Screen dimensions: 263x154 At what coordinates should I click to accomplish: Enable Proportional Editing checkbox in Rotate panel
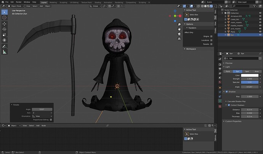51,120
